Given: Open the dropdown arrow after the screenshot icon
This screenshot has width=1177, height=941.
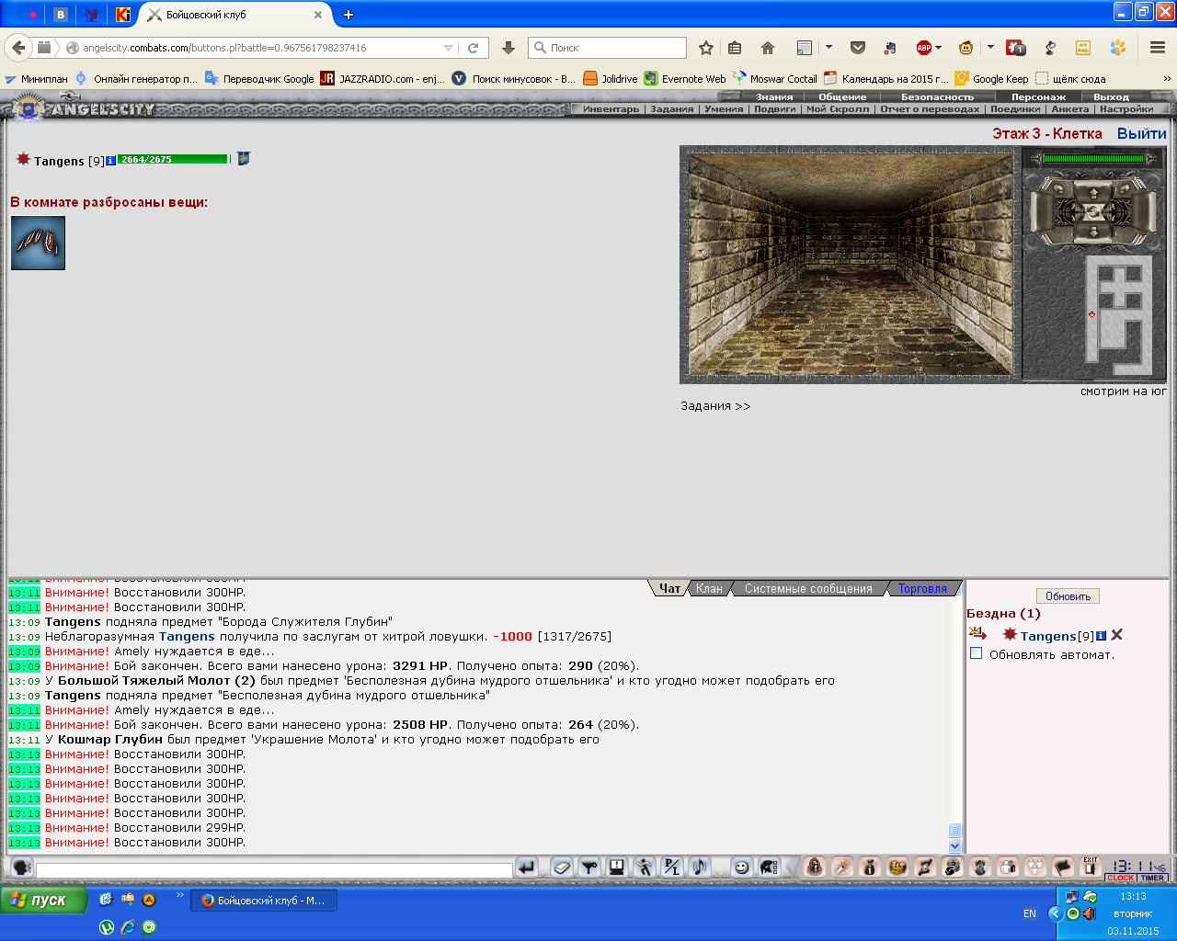Looking at the screenshot, I should 828,47.
